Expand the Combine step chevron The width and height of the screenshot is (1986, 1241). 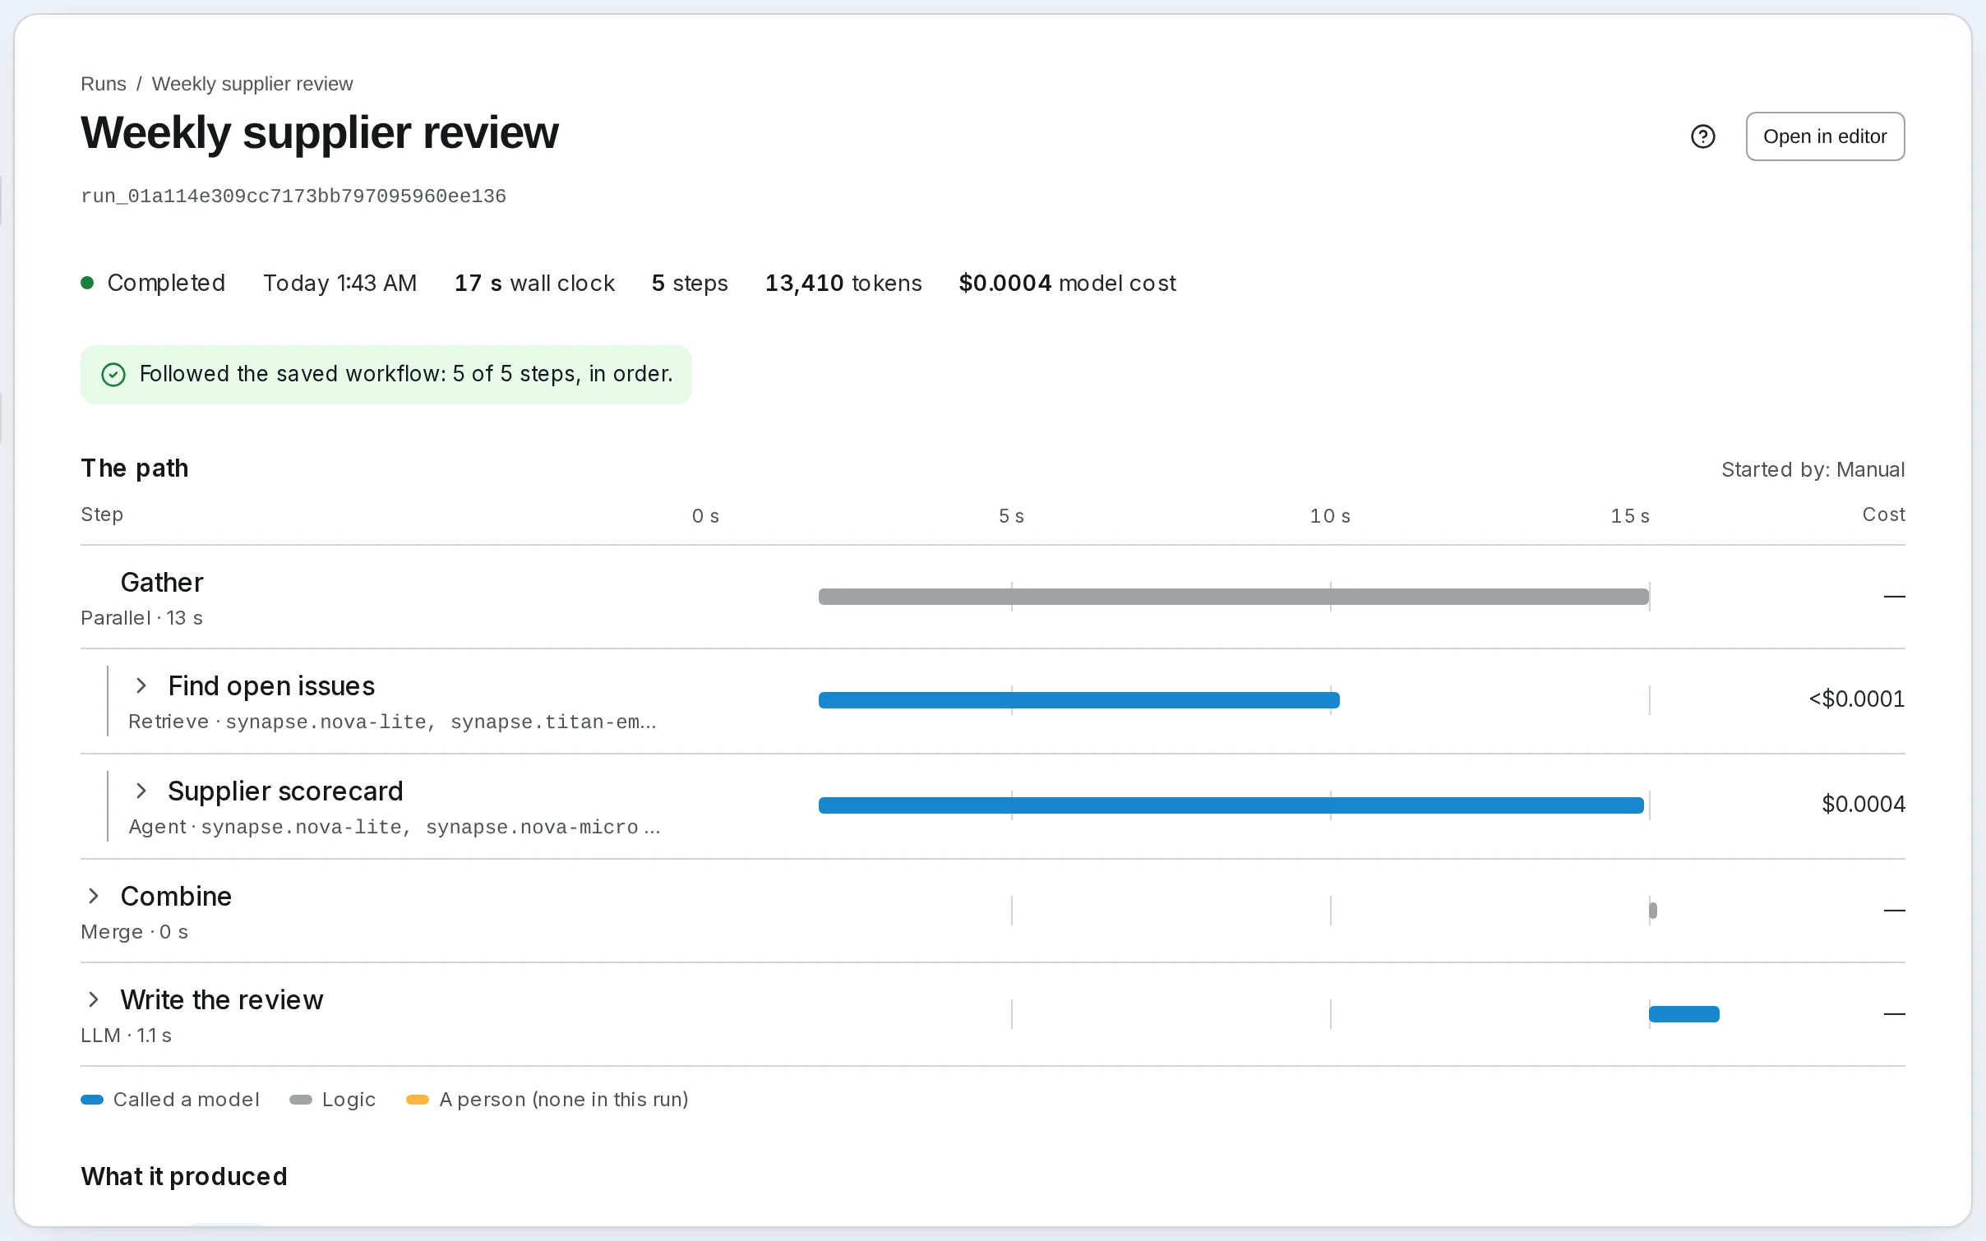[94, 896]
